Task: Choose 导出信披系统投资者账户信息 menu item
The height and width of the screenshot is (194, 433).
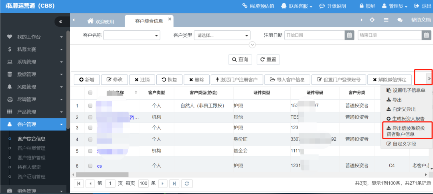Action: click(x=406, y=131)
